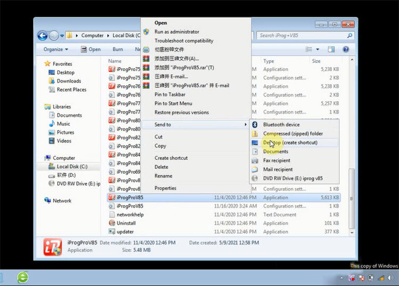Open Videos library

[60, 141]
